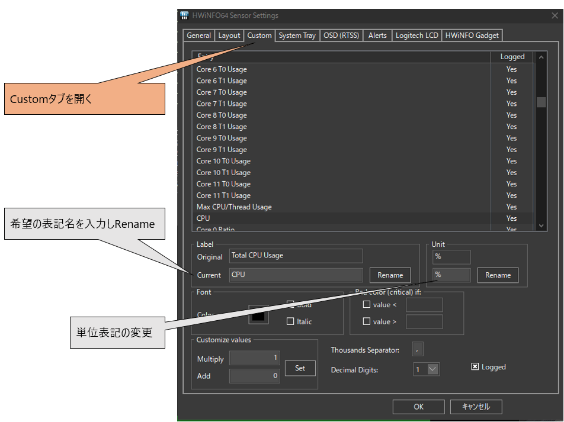564x422 pixels.
Task: Open the System Tray tab
Action: 297,36
